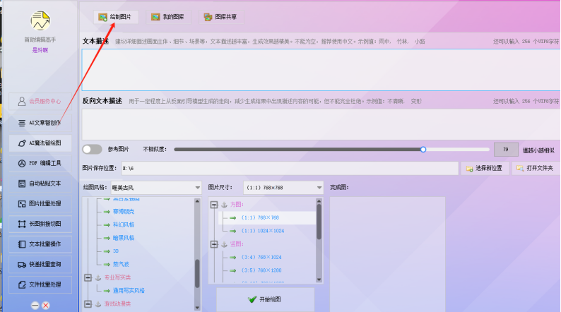Click the app logo icon at top left
The height and width of the screenshot is (312, 561).
[x=40, y=20]
